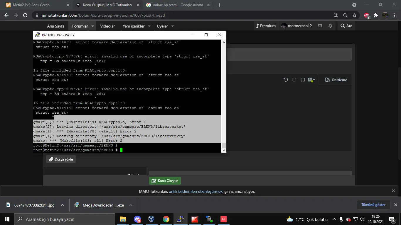401x225 pixels.
Task: Click the zoom magnifier icon in address bar
Action: [345, 15]
